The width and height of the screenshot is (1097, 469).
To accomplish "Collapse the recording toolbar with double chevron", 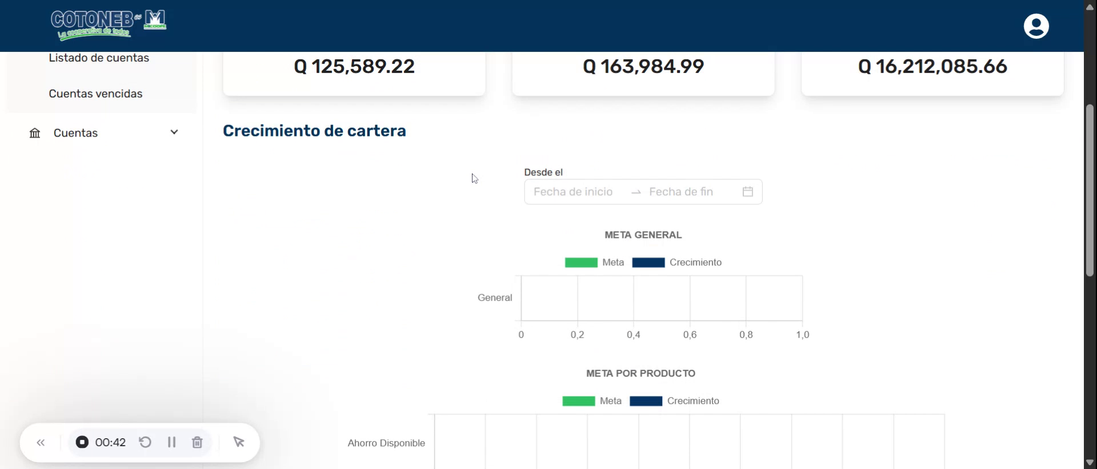I will click(x=41, y=443).
